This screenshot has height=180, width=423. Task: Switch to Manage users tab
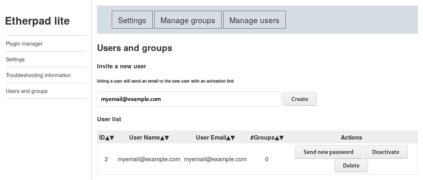(254, 20)
